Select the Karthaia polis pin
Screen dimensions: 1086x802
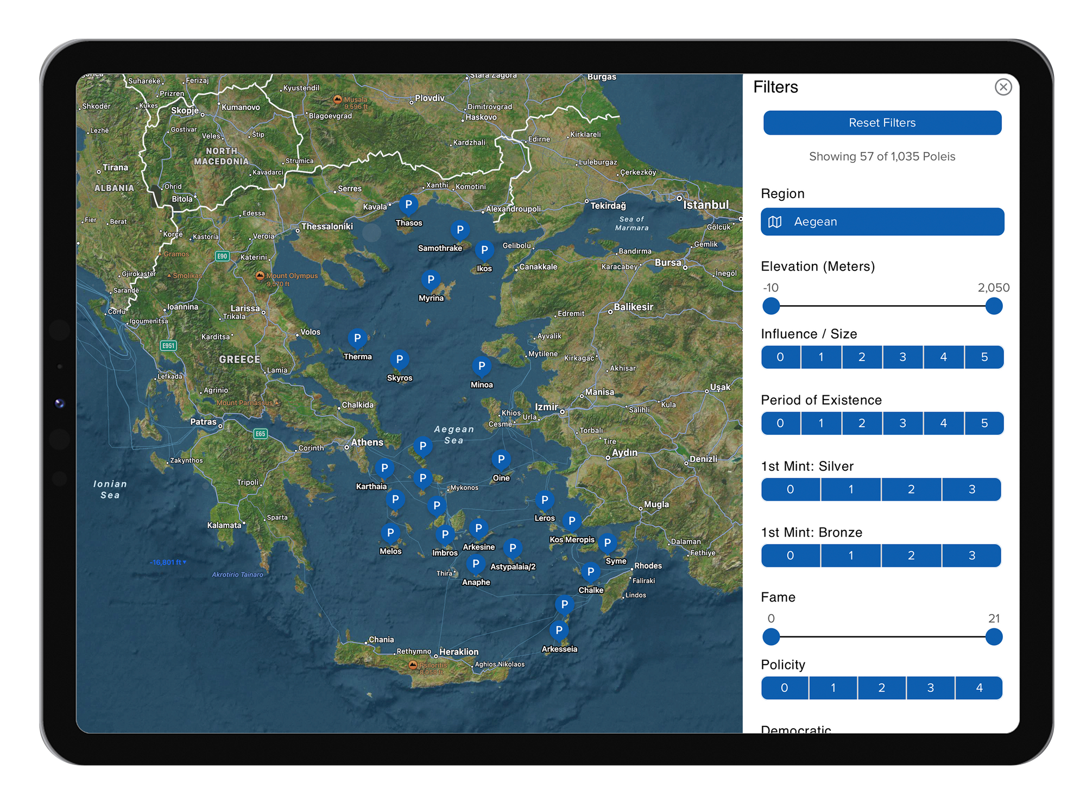pos(384,469)
